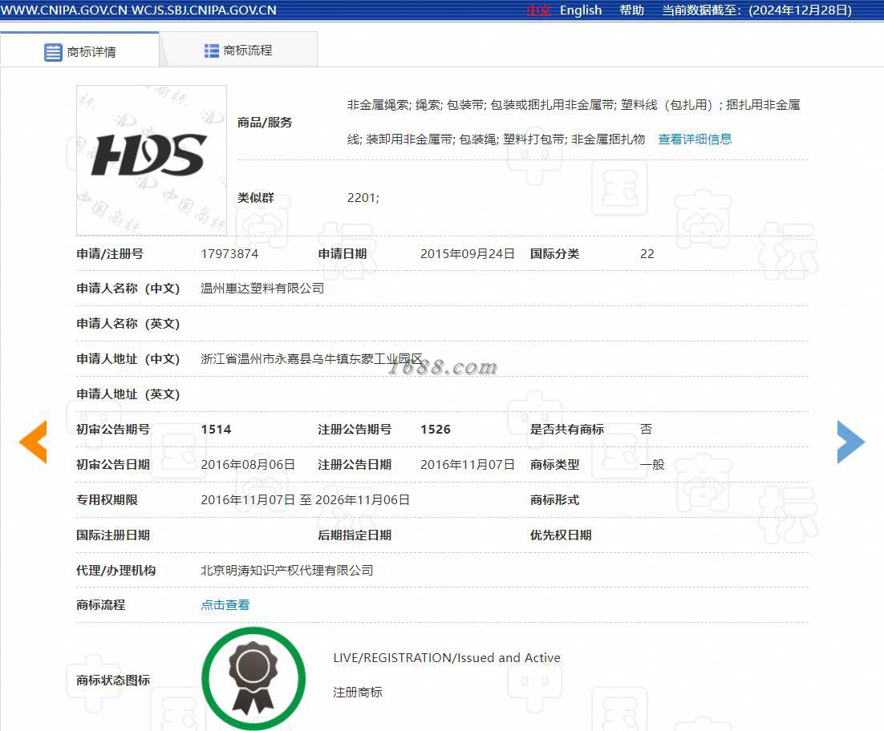This screenshot has width=884, height=731.
Task: Select shared trademark value 否
Action: [646, 430]
